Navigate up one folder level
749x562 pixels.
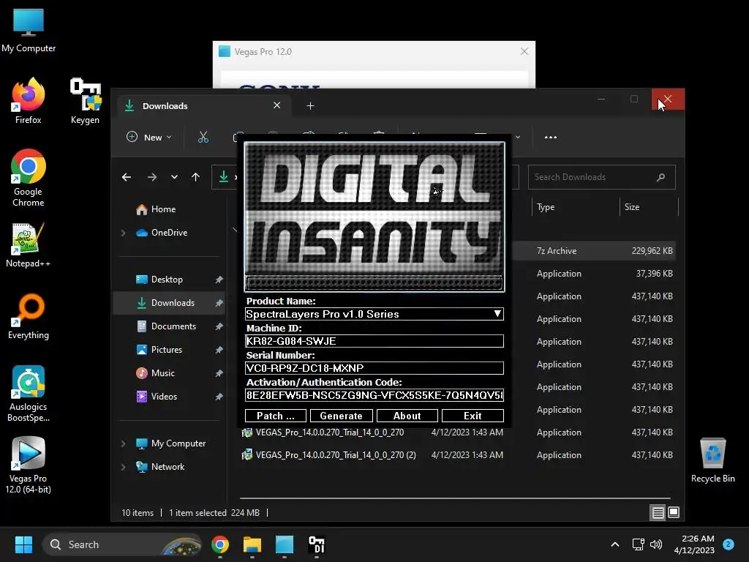[195, 177]
